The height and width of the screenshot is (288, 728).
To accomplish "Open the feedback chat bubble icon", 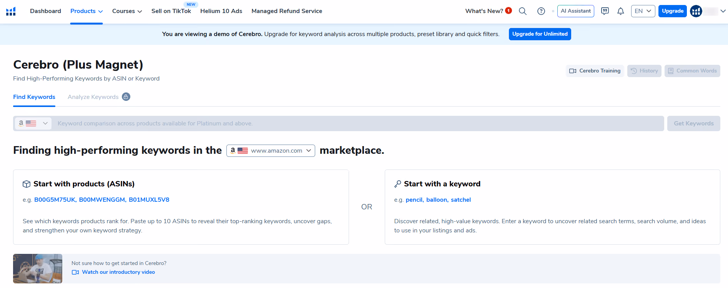I will pyautogui.click(x=605, y=11).
